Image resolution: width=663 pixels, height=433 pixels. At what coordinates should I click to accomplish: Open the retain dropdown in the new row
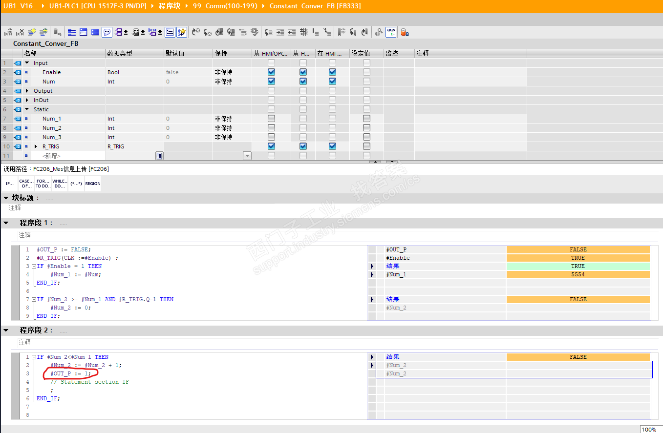247,156
